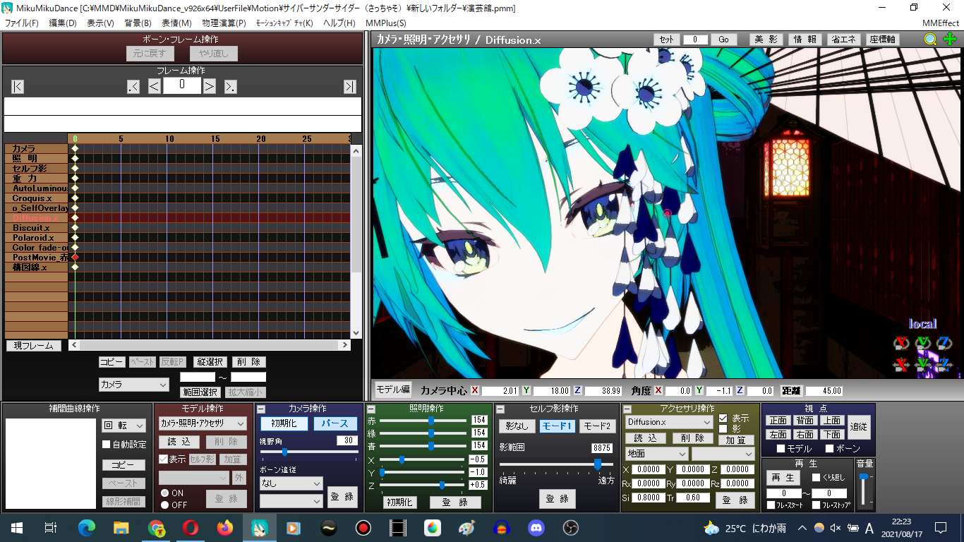Viewport: 964px width, 542px height.
Task: Open the 回転 interpolation type dropdown
Action: point(123,426)
